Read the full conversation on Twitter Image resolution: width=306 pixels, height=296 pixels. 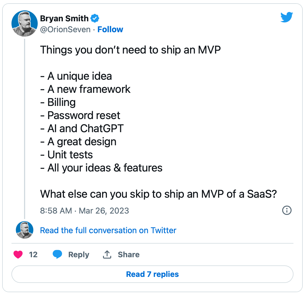pyautogui.click(x=108, y=230)
